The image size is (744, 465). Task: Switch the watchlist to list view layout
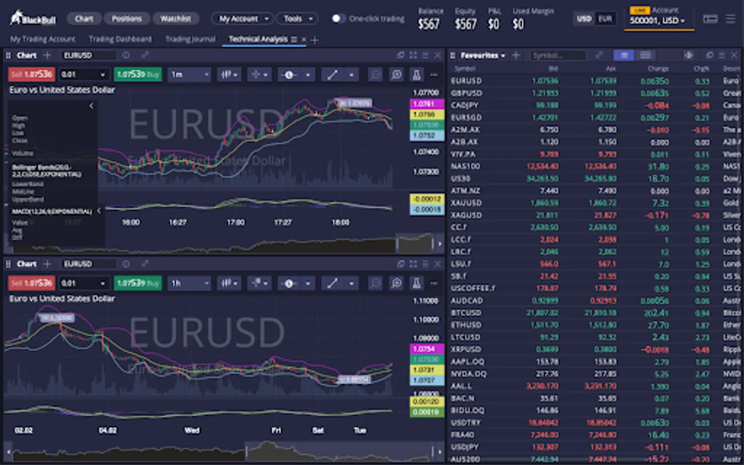coord(645,55)
